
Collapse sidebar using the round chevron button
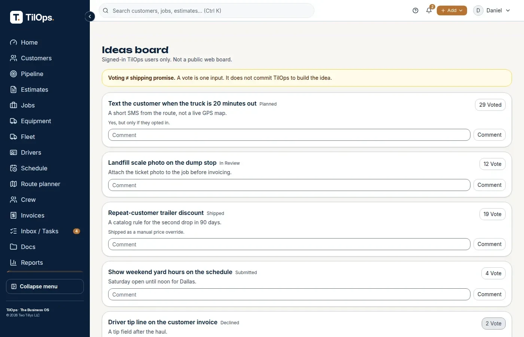coord(90,16)
